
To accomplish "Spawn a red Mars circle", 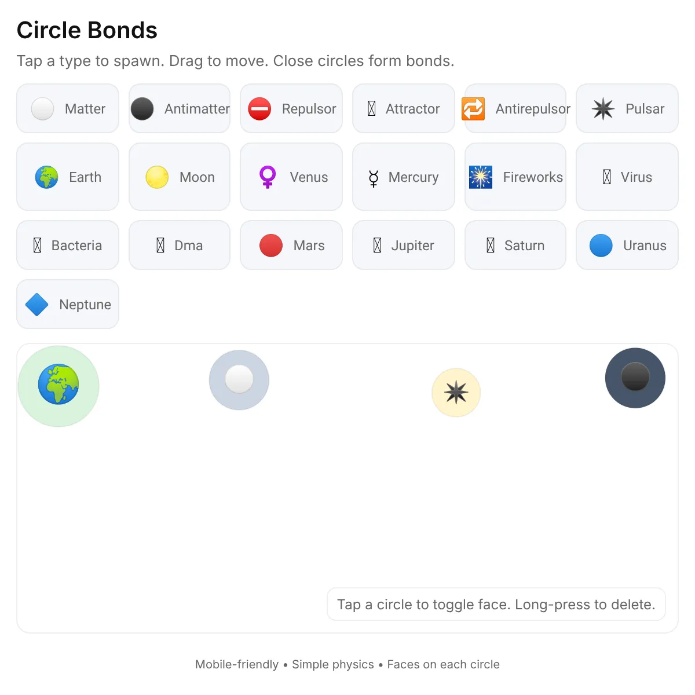I will 291,245.
